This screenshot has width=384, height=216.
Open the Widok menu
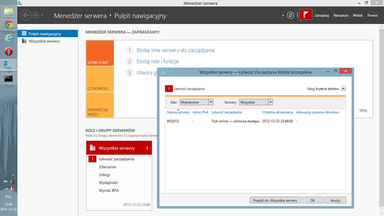coord(358,15)
